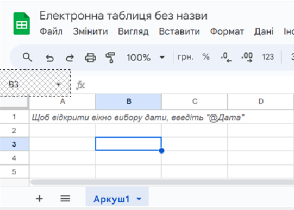The width and height of the screenshot is (294, 210).
Task: Select row 3 header
Action: 14,144
